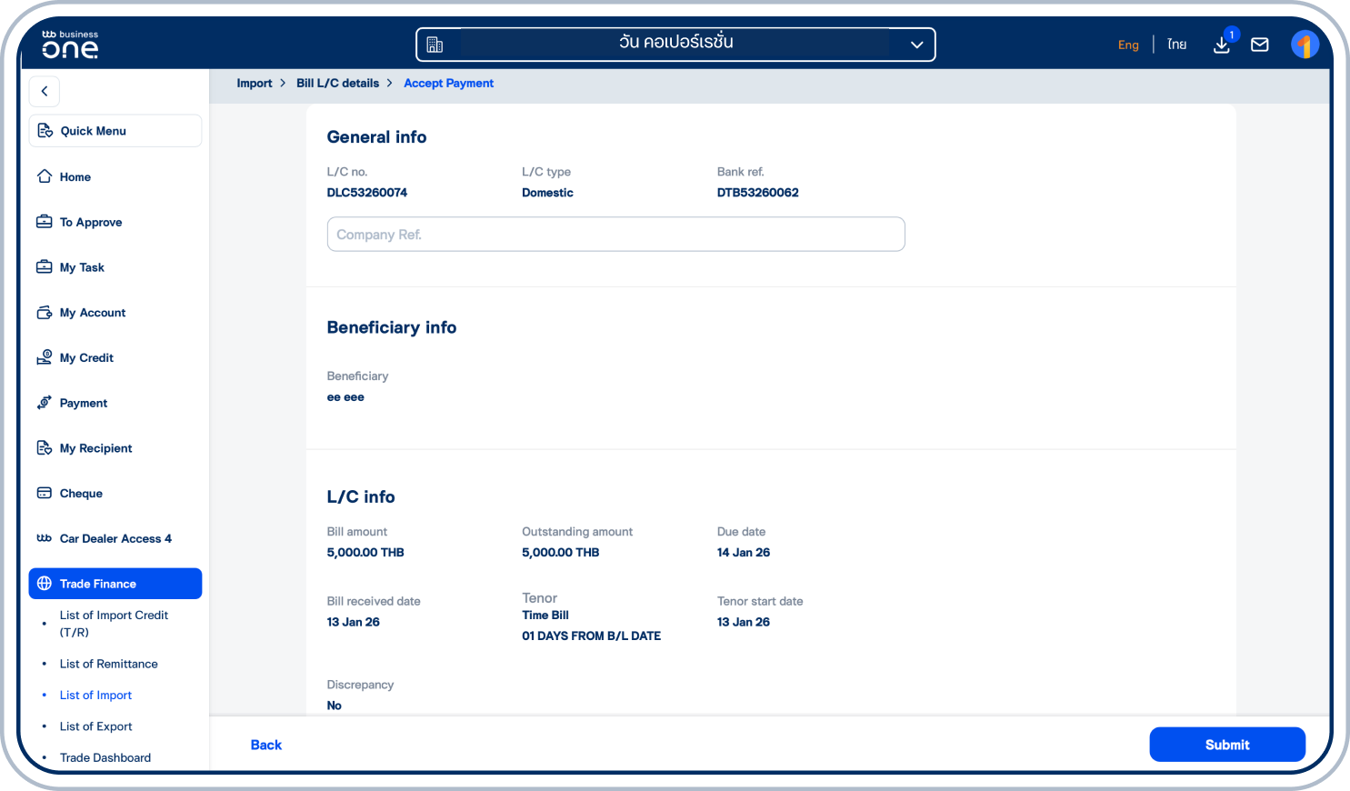Collapse the sidebar with back arrow
This screenshot has width=1350, height=791.
45,91
